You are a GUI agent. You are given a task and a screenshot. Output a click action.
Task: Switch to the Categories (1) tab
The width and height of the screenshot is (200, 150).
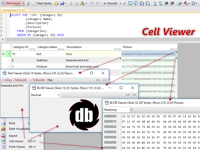pyautogui.click(x=11, y=10)
